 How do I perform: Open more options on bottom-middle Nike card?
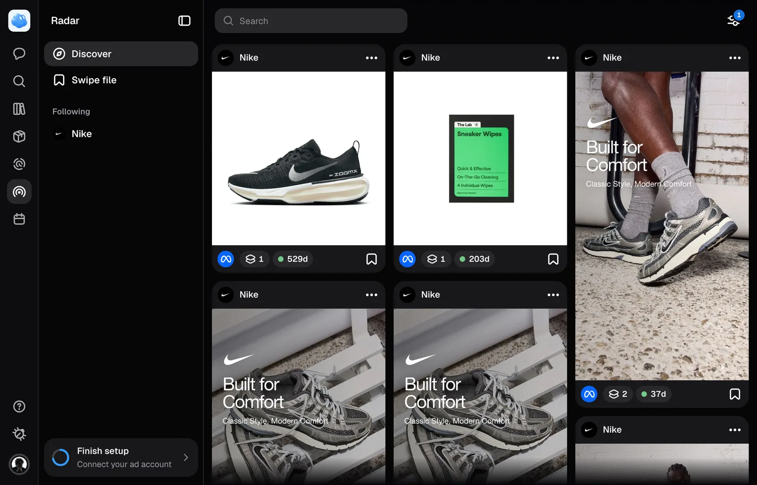click(553, 295)
